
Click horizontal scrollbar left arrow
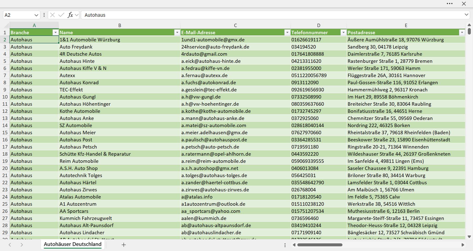[294, 245]
